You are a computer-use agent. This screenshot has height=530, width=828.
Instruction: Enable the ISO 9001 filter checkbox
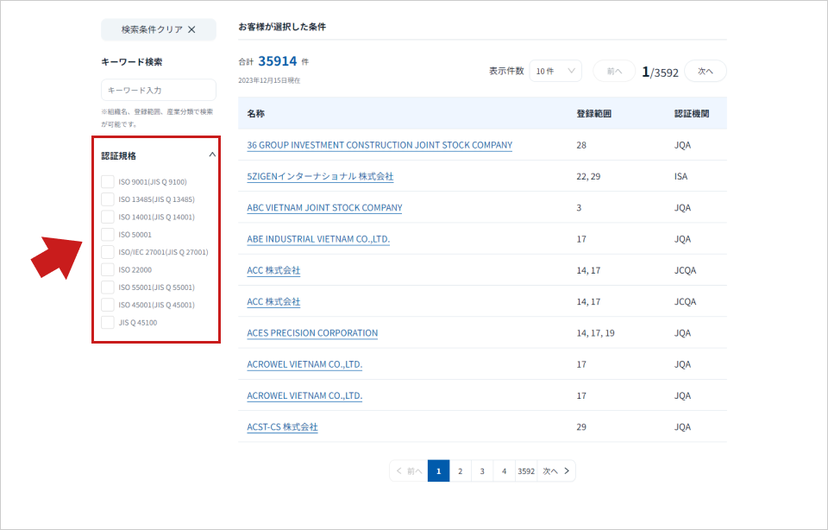109,181
